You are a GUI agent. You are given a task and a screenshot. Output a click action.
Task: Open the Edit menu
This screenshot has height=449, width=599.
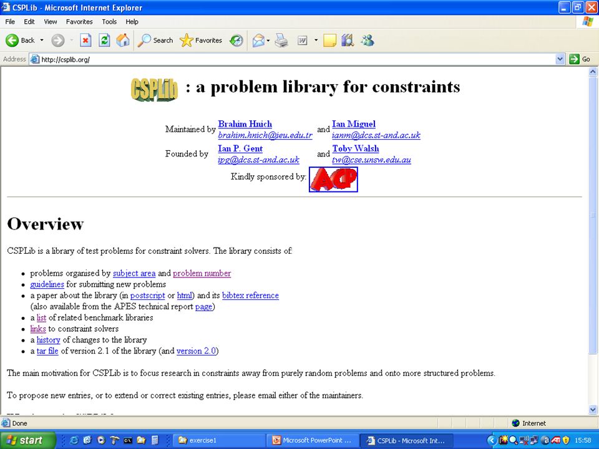pyautogui.click(x=29, y=22)
